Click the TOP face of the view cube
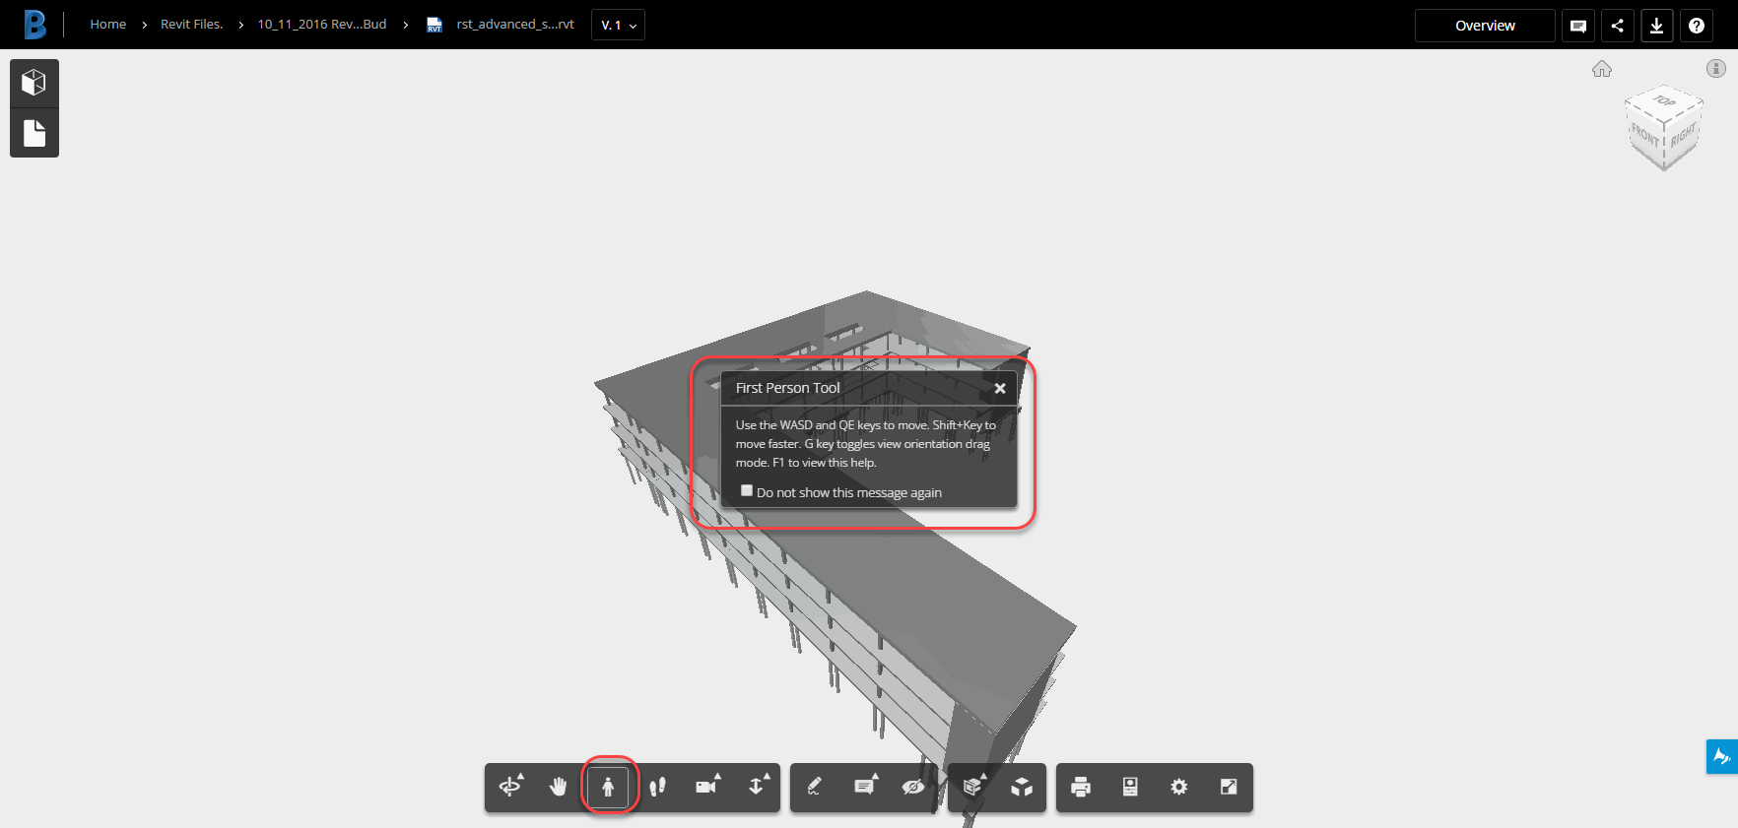Viewport: 1738px width, 828px height. coord(1664,101)
